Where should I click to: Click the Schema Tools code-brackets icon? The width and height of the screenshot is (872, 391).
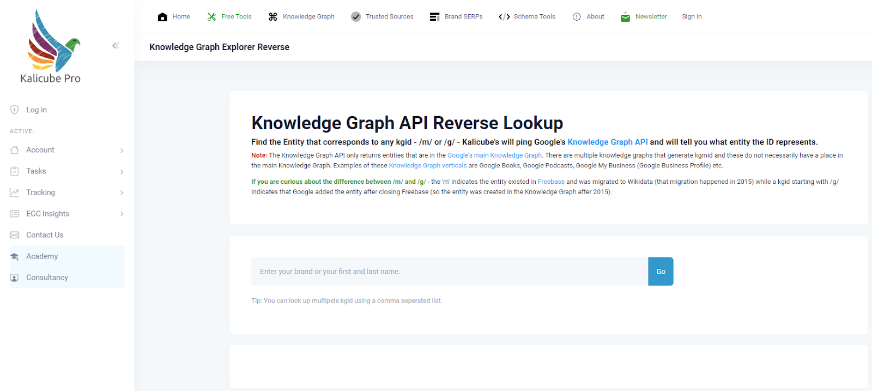coord(504,17)
